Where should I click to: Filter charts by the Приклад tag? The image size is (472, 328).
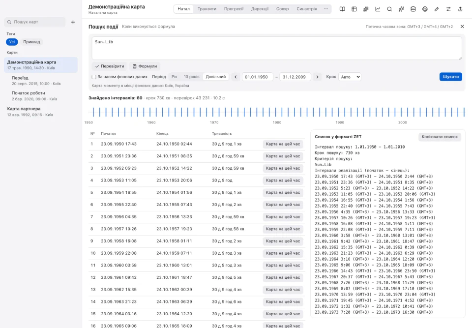pyautogui.click(x=31, y=42)
